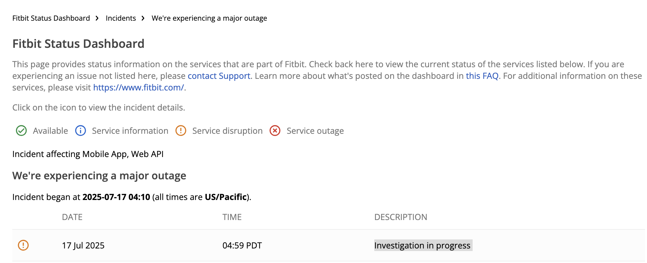This screenshot has width=647, height=263.
Task: Click the red Service outage icon
Action: (x=275, y=131)
